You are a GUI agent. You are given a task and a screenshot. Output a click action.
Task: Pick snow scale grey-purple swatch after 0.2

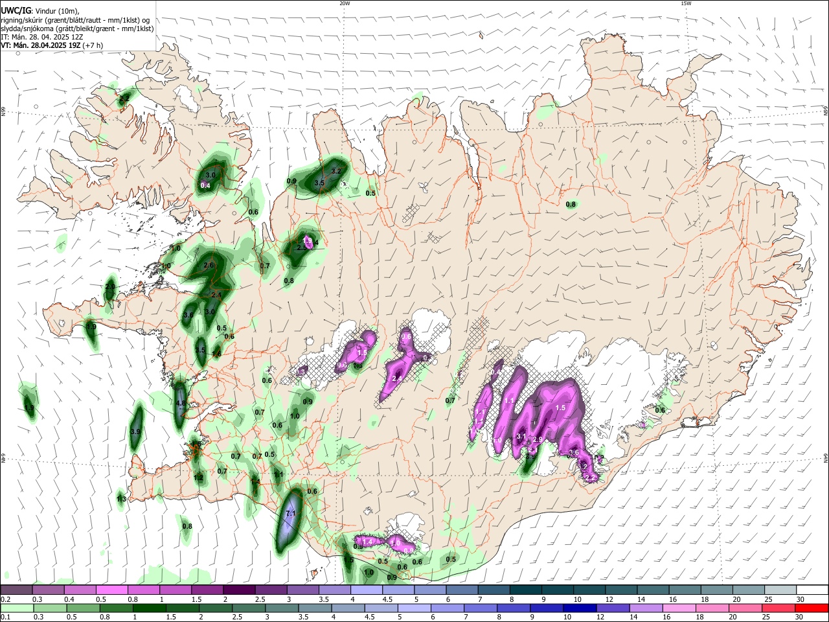pyautogui.click(x=16, y=590)
